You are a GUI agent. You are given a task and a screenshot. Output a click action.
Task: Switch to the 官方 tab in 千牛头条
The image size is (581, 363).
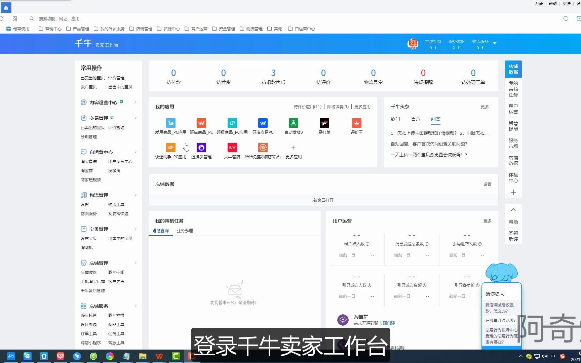point(416,119)
